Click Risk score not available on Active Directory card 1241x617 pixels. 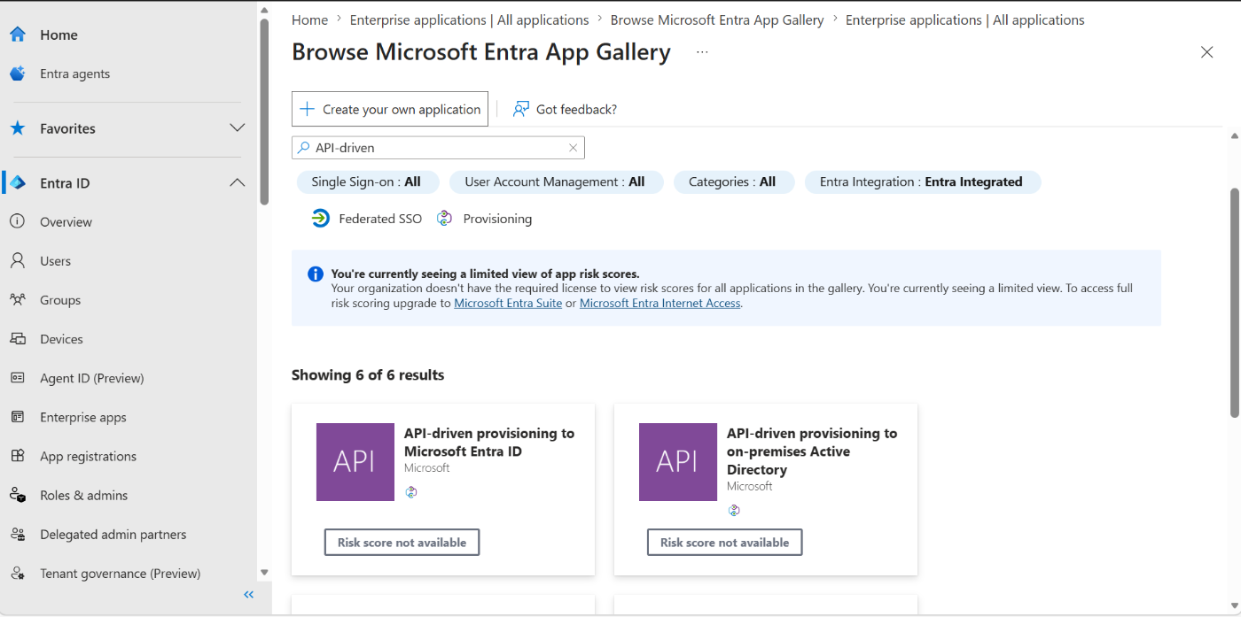pos(724,543)
